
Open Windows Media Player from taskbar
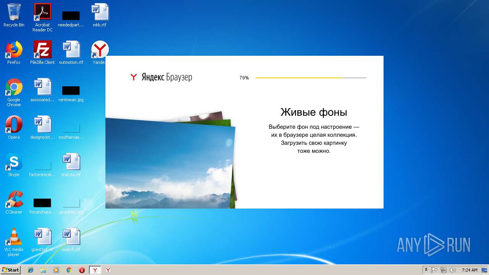coord(56,270)
